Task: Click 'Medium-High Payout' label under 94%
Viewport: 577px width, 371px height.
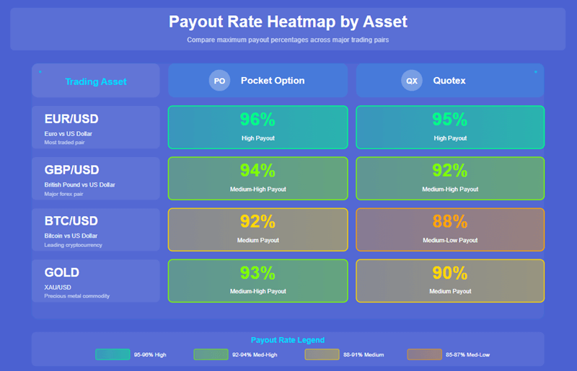Action: click(258, 189)
